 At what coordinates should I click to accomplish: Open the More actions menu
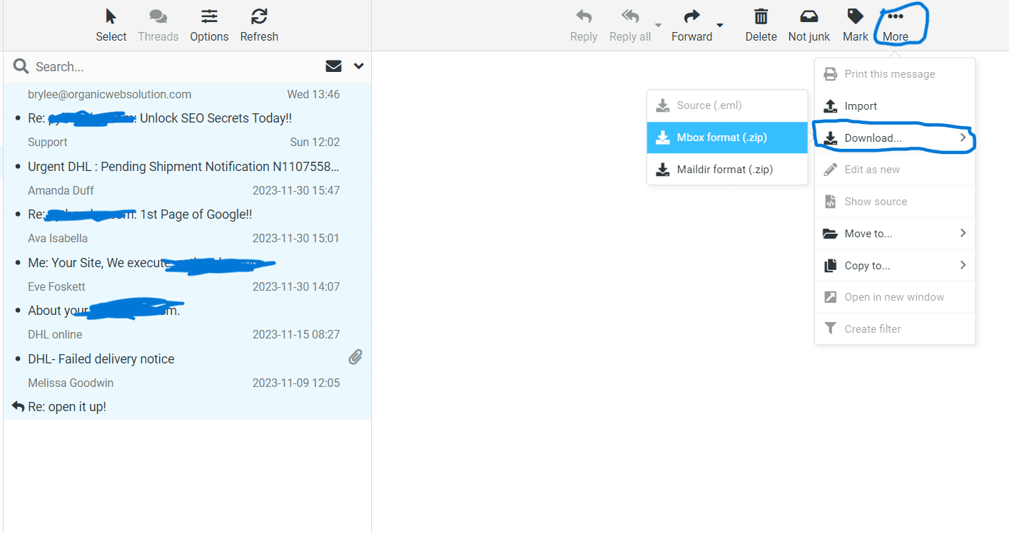(x=896, y=26)
